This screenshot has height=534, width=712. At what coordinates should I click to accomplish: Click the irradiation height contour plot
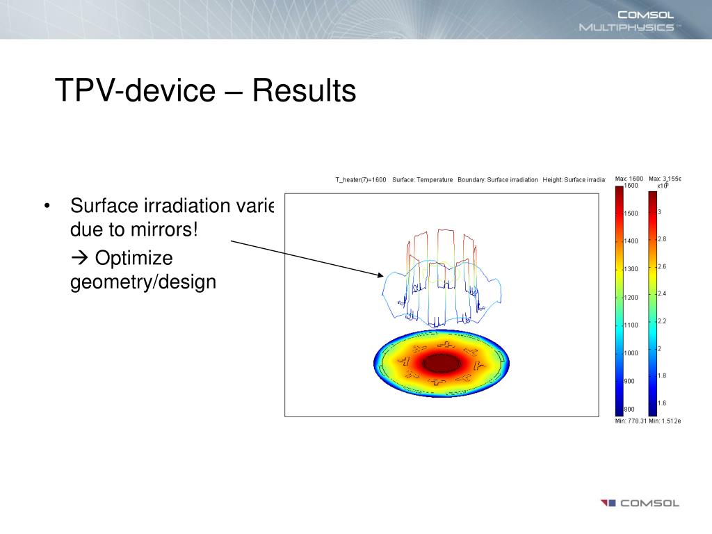click(x=442, y=278)
